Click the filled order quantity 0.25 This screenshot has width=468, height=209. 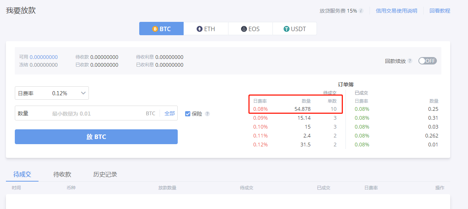[433, 109]
